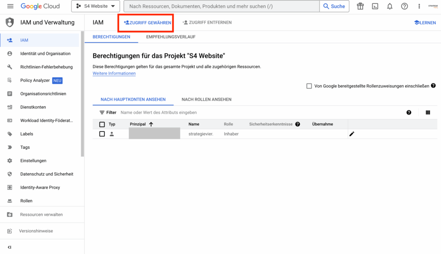Edit principal with the pencil icon

point(351,134)
